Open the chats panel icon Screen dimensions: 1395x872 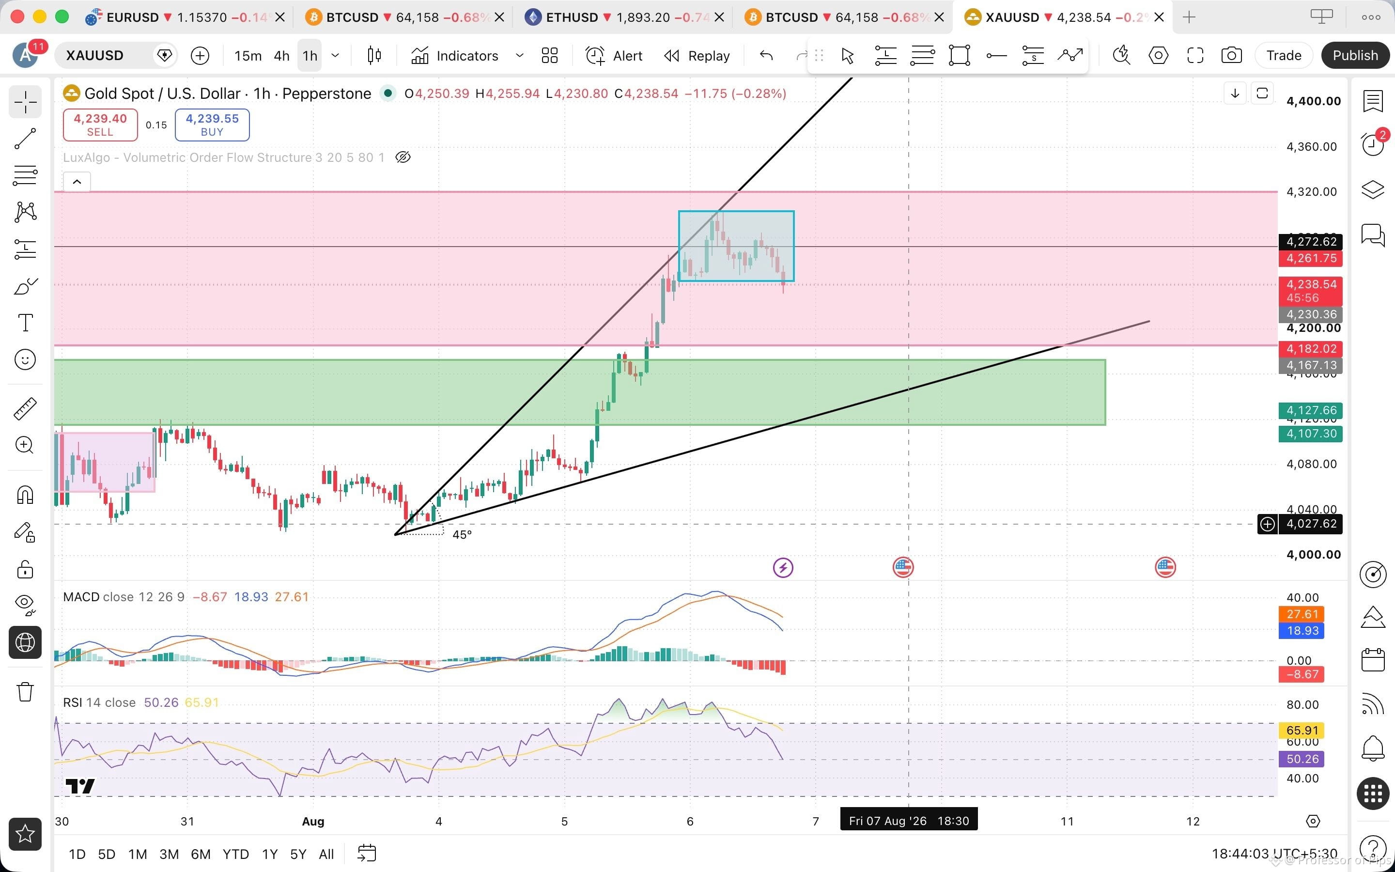(1373, 235)
